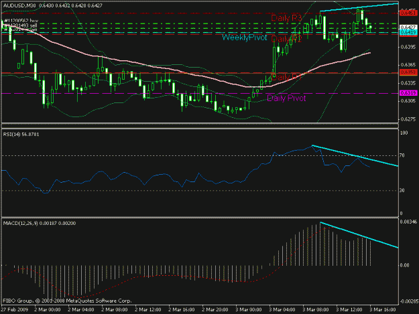Click the '2 Mar 12:00' time label
This screenshot has height=314, width=419.
(147, 309)
